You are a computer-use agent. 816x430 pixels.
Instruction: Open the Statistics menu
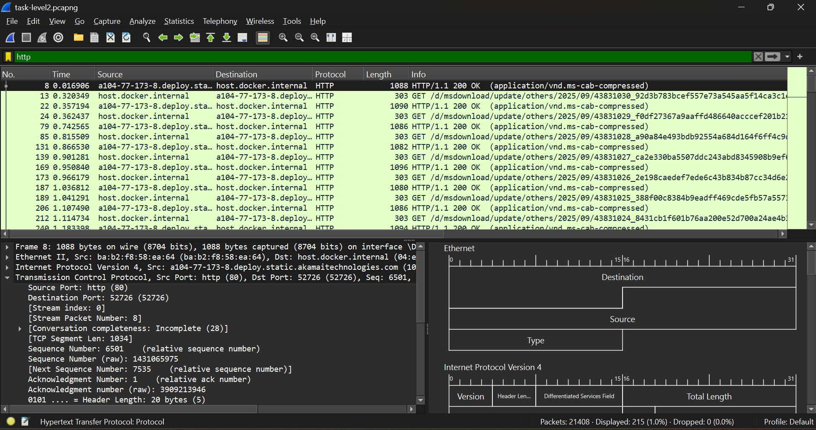click(179, 21)
